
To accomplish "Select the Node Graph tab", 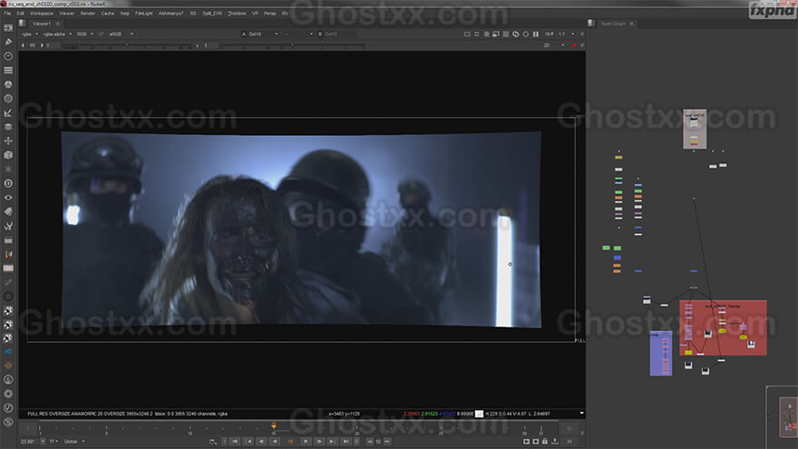I will (613, 24).
